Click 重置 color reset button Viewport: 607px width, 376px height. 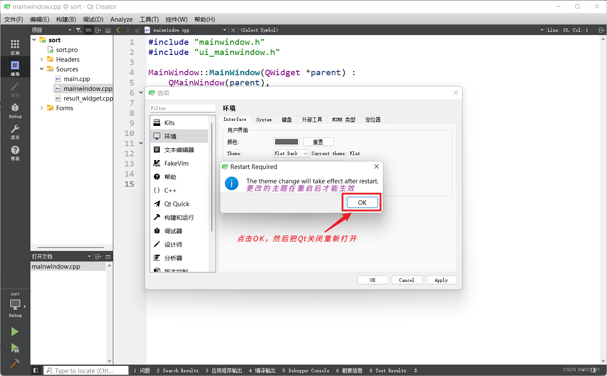coord(318,142)
